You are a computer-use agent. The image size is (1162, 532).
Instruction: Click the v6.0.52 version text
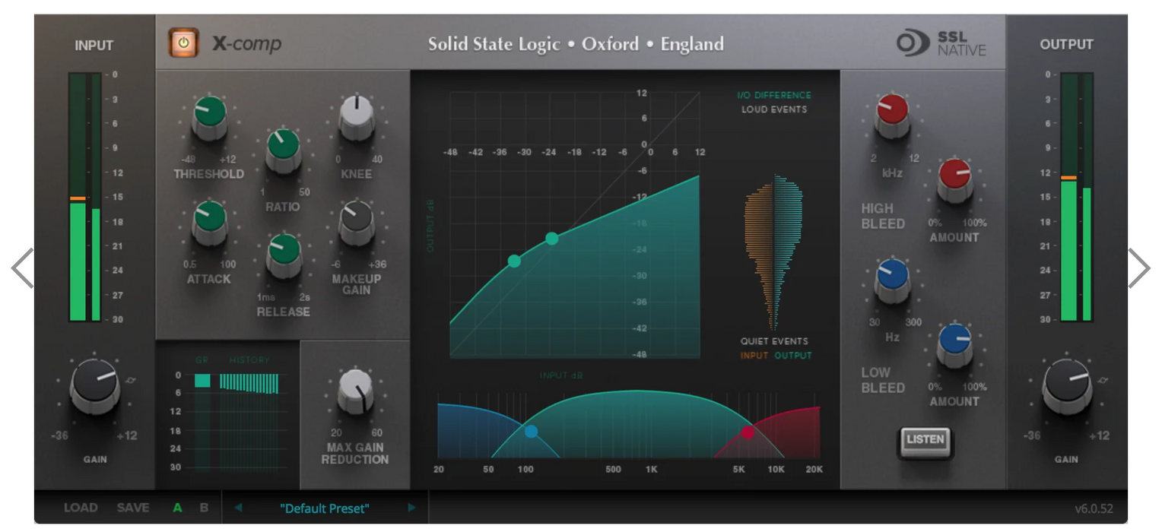click(1094, 508)
